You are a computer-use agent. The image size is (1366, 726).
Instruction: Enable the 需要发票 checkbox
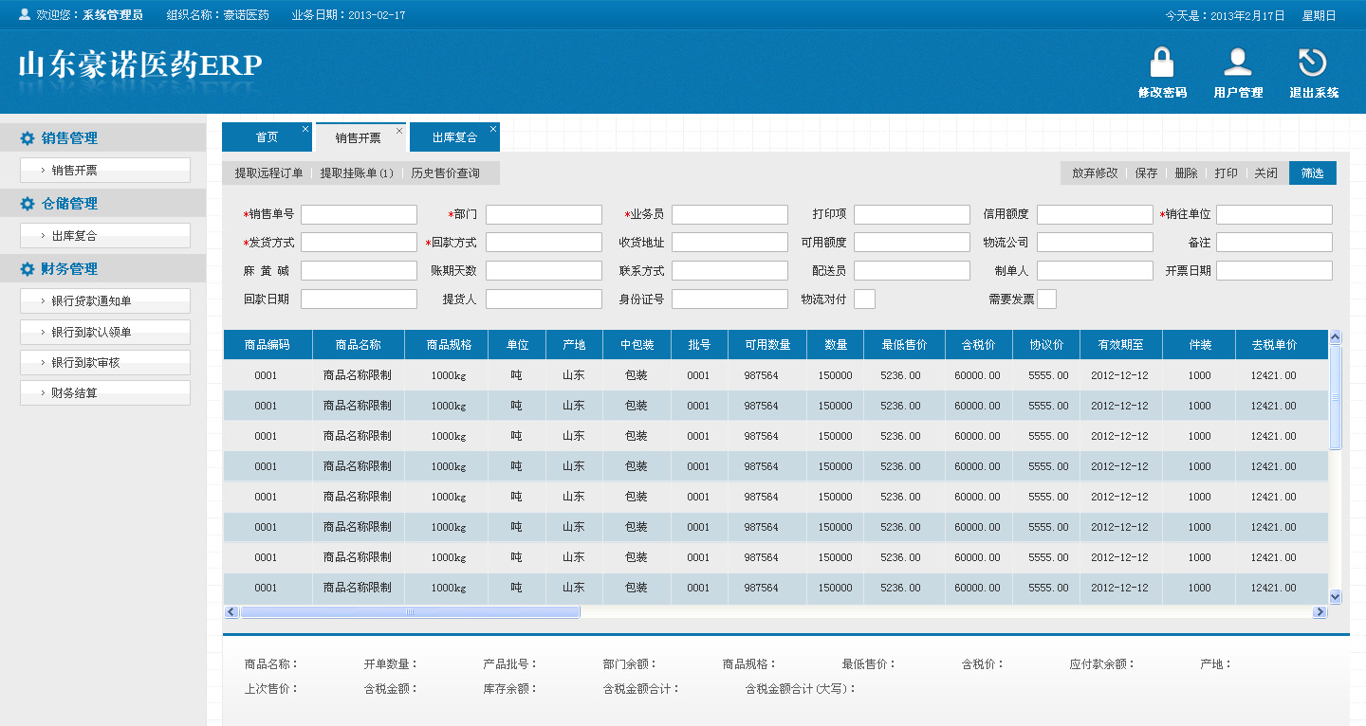[x=1046, y=299]
